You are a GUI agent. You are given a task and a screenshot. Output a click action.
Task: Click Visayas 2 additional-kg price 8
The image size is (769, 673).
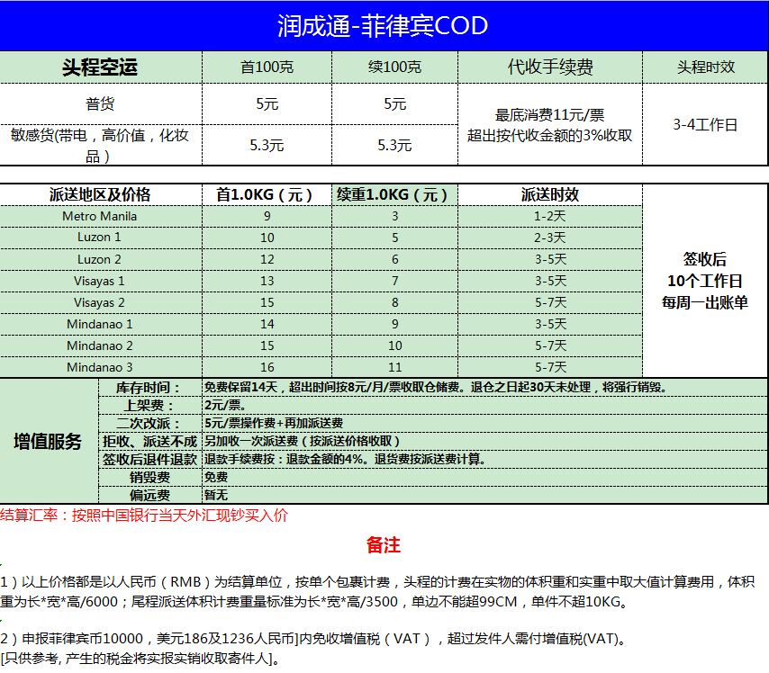click(394, 302)
